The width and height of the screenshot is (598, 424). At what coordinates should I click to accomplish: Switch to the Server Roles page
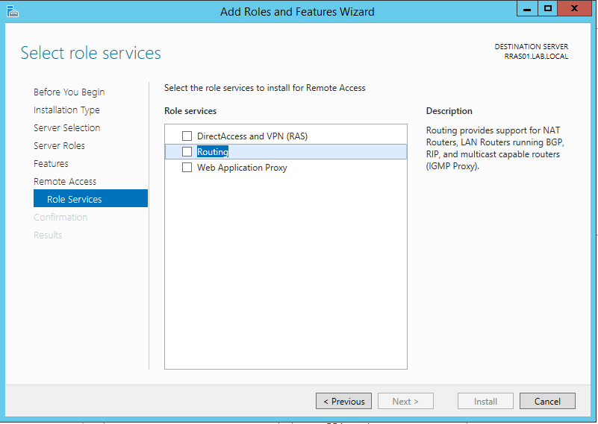[x=59, y=146]
